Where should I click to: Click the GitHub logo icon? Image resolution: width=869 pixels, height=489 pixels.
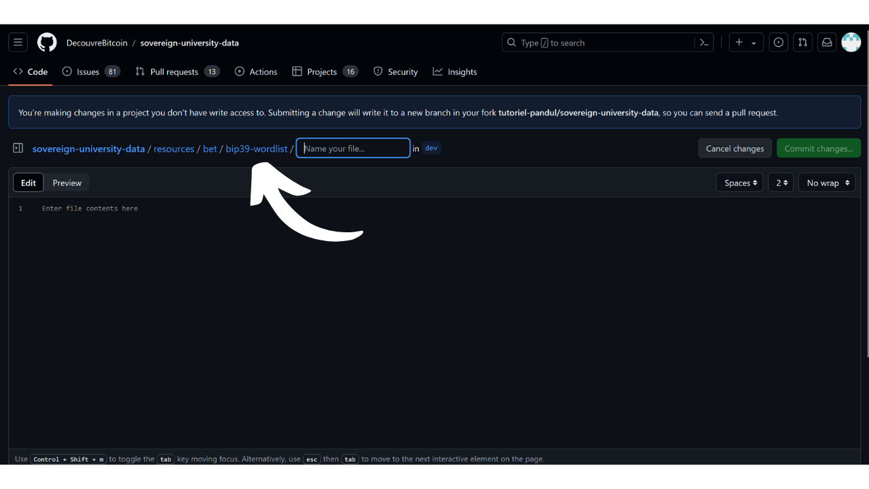(47, 42)
